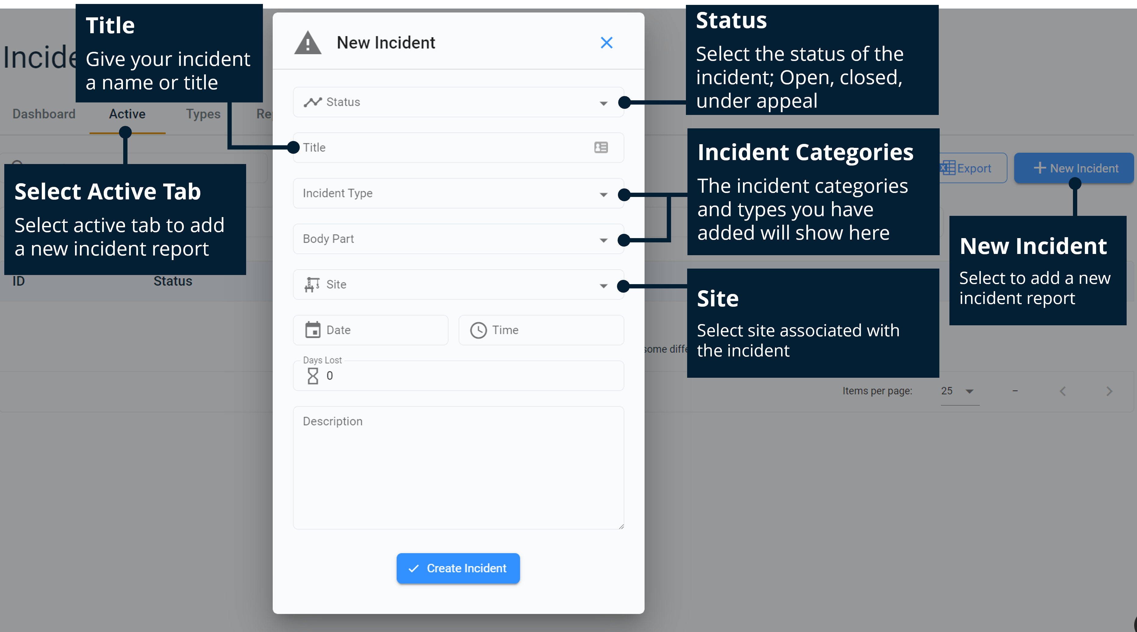Switch to the Dashboard tab

(44, 114)
